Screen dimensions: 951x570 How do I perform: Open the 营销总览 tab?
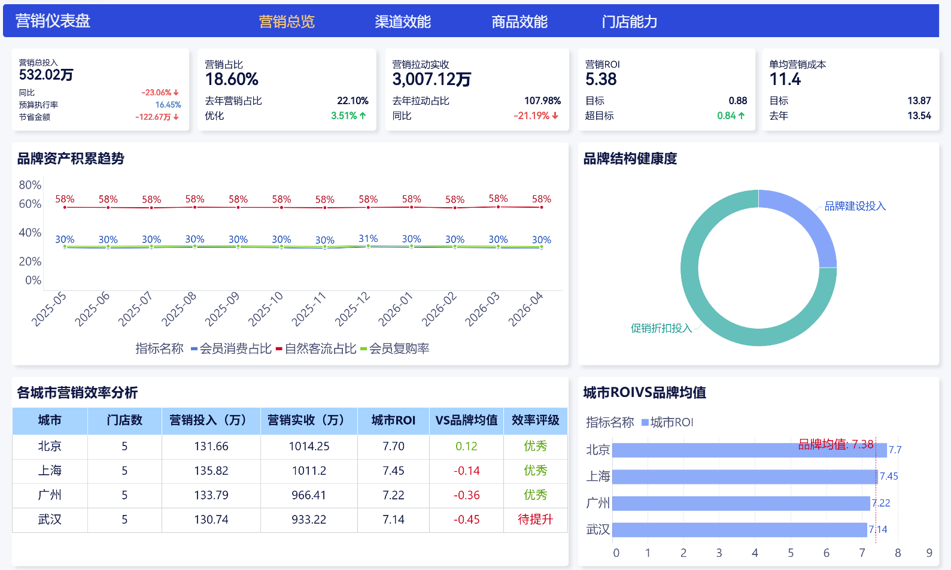coord(287,22)
